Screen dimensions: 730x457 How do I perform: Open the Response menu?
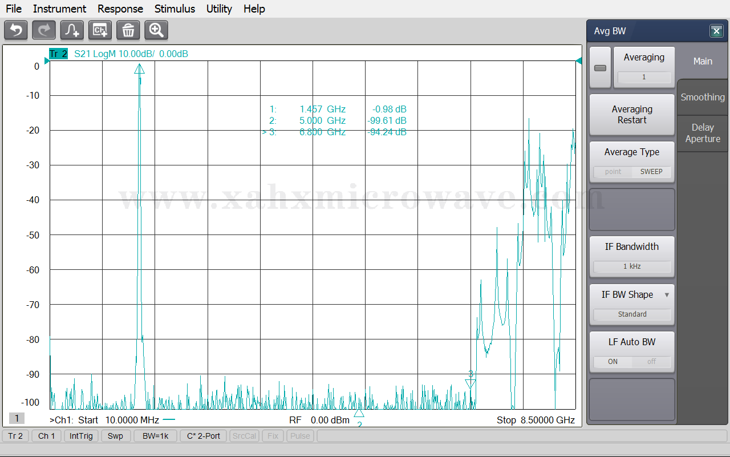click(120, 9)
